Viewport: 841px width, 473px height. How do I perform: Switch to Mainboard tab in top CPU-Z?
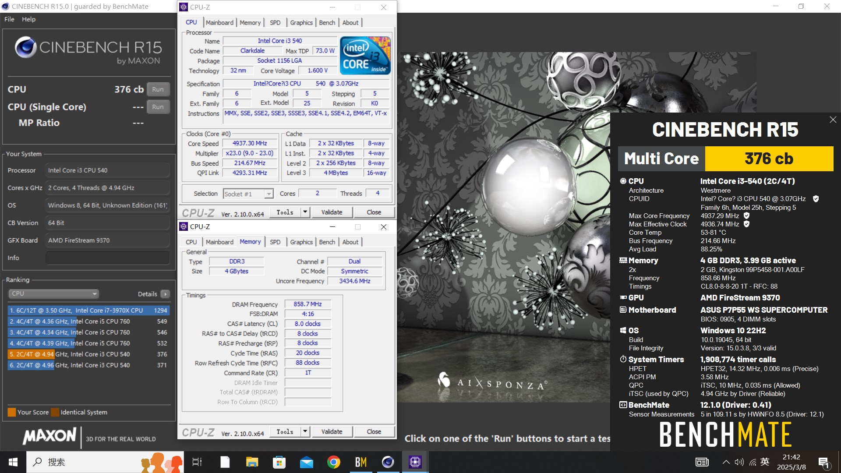pos(219,22)
